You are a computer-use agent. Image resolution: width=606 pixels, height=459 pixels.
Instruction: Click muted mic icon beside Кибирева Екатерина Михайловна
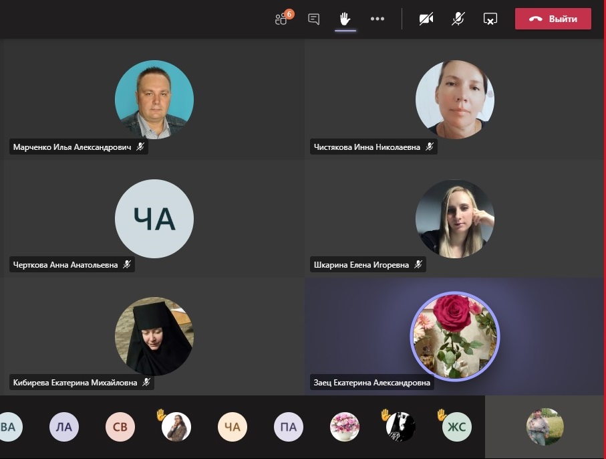pyautogui.click(x=146, y=383)
